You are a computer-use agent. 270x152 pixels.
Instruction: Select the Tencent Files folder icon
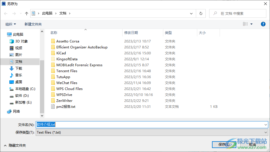coord(53,71)
